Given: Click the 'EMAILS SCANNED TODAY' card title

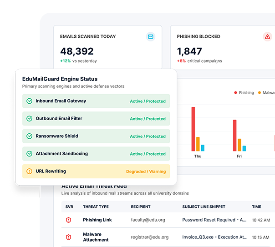Looking at the screenshot, I should 88,36.
